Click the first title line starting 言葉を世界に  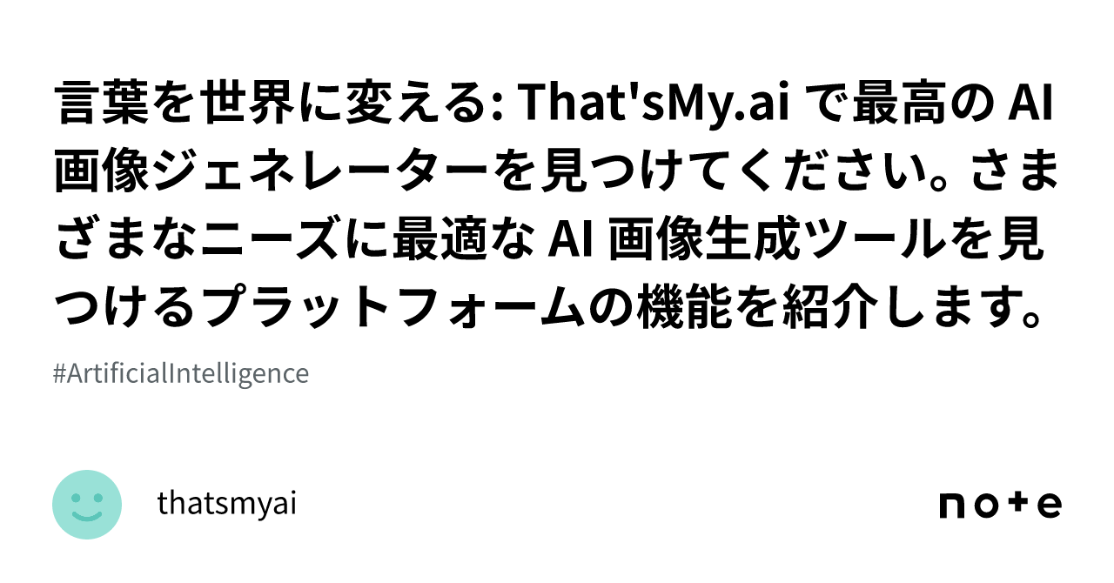555,106
